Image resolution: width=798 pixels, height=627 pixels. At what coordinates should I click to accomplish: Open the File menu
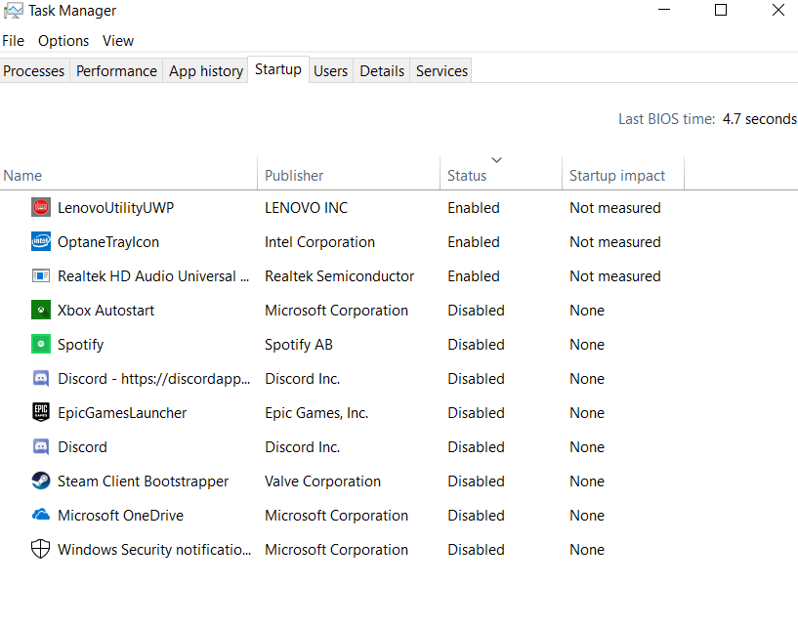coord(14,41)
